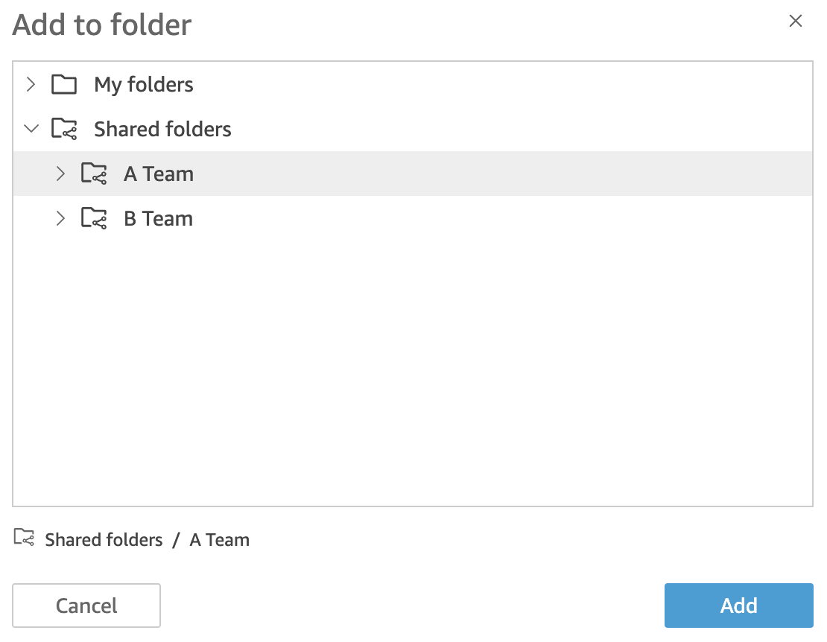Click Shared folders in the breadcrumb path
The width and height of the screenshot is (827, 642).
click(x=104, y=538)
